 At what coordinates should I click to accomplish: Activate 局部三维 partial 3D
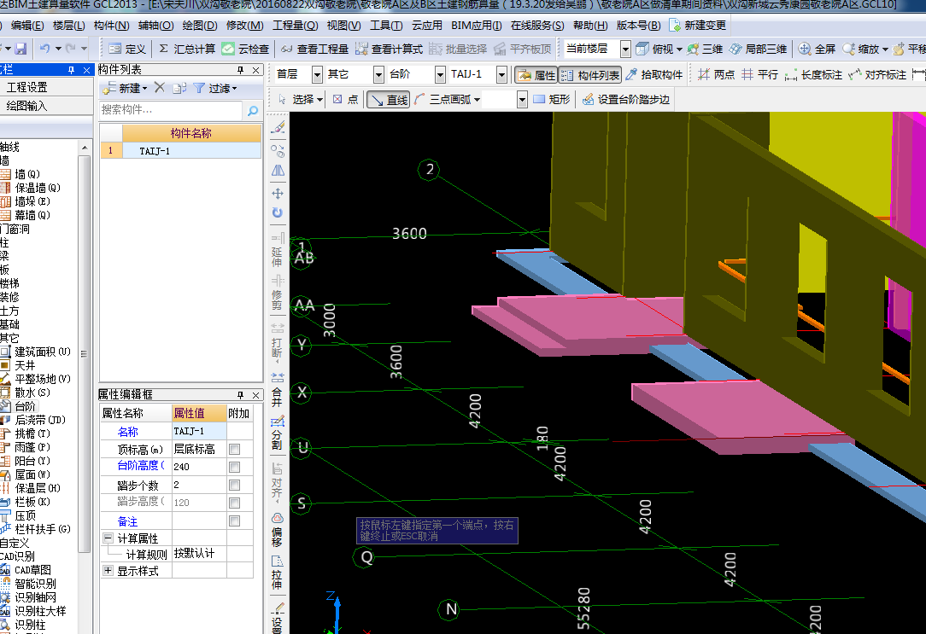759,49
